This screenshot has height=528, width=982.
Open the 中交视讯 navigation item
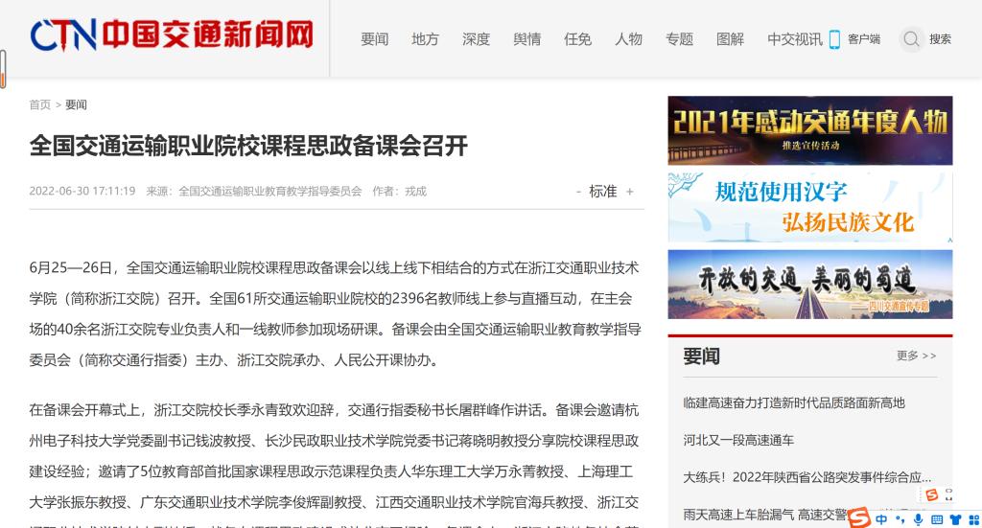(x=794, y=39)
